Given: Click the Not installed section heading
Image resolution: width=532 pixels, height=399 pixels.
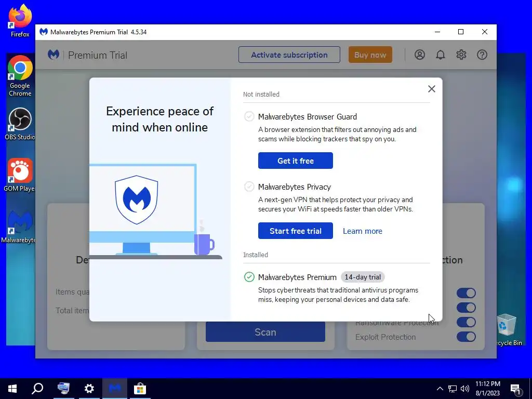Looking at the screenshot, I should point(261,95).
